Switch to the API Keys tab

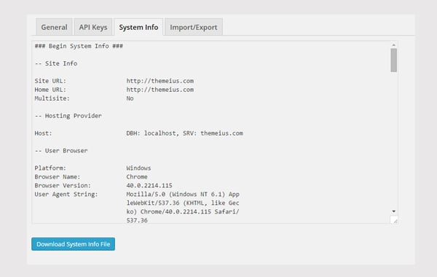click(x=93, y=27)
